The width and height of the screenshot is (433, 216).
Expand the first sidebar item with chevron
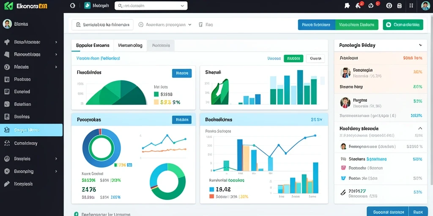(x=56, y=42)
